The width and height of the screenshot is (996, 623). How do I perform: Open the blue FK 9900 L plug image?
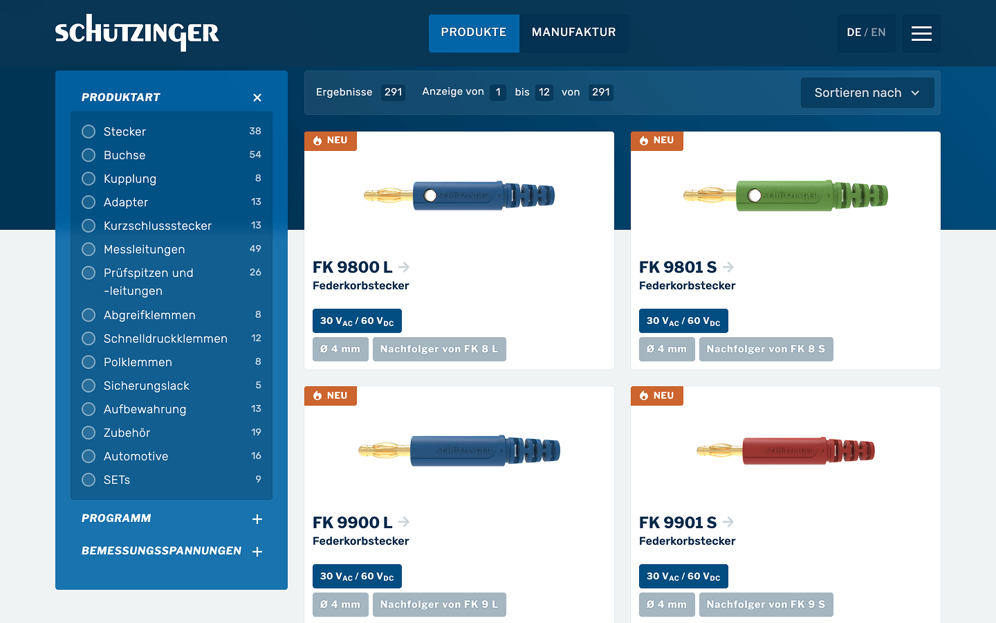(459, 451)
